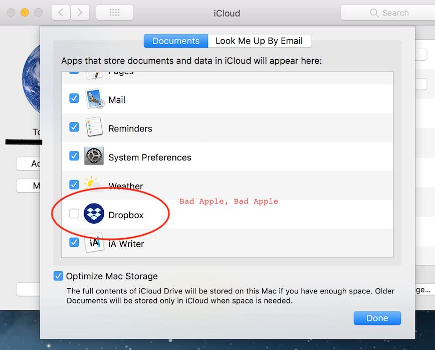The image size is (435, 350).
Task: Click into the Search field
Action: pyautogui.click(x=396, y=13)
